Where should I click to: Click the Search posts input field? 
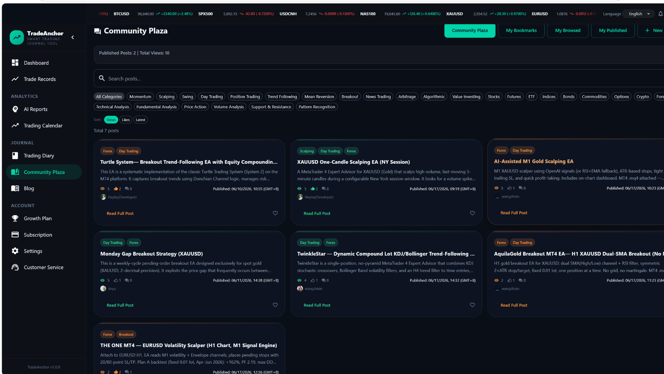(379, 79)
